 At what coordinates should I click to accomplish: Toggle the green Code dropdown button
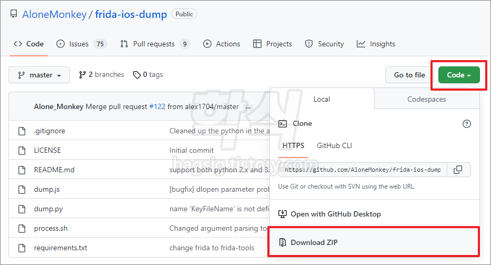click(459, 75)
